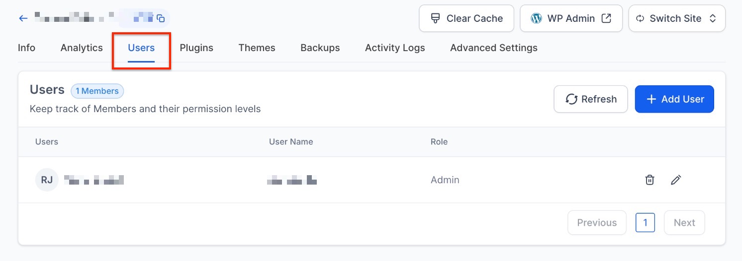Switch to the Backups tab

pyautogui.click(x=320, y=48)
